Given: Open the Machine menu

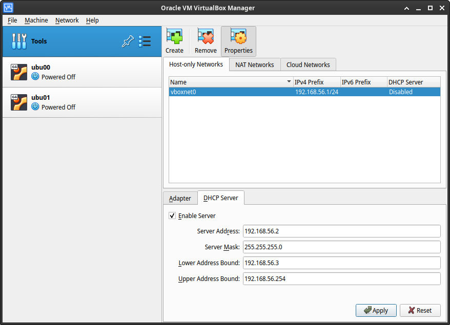Looking at the screenshot, I should tap(36, 20).
